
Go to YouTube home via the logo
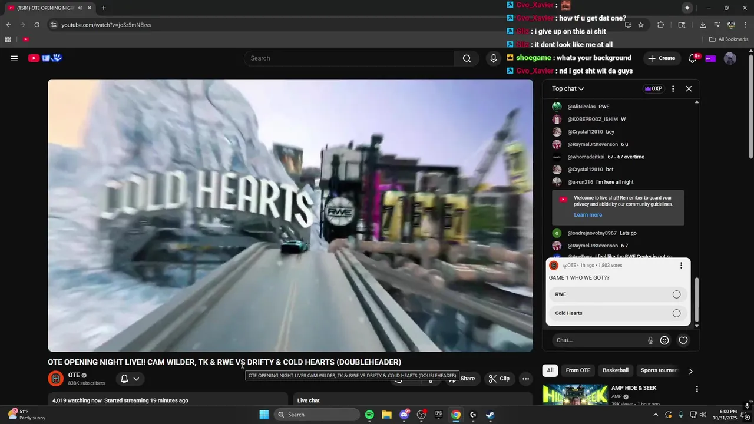click(x=45, y=58)
